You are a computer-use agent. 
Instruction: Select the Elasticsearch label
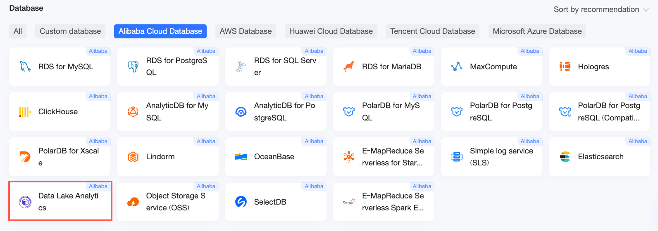(x=601, y=157)
